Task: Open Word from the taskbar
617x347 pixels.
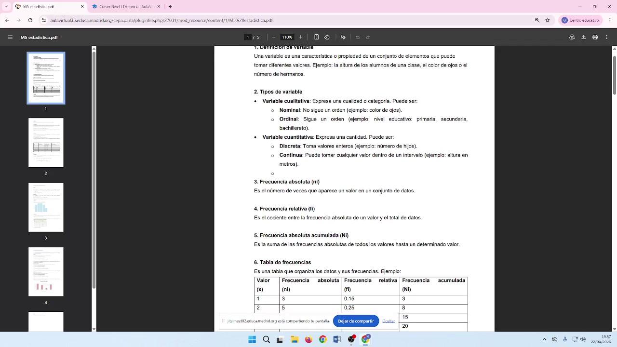Action: (x=337, y=339)
